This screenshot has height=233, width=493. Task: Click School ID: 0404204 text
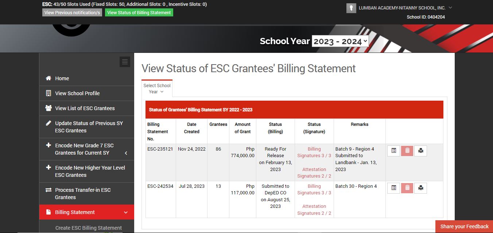tap(426, 17)
